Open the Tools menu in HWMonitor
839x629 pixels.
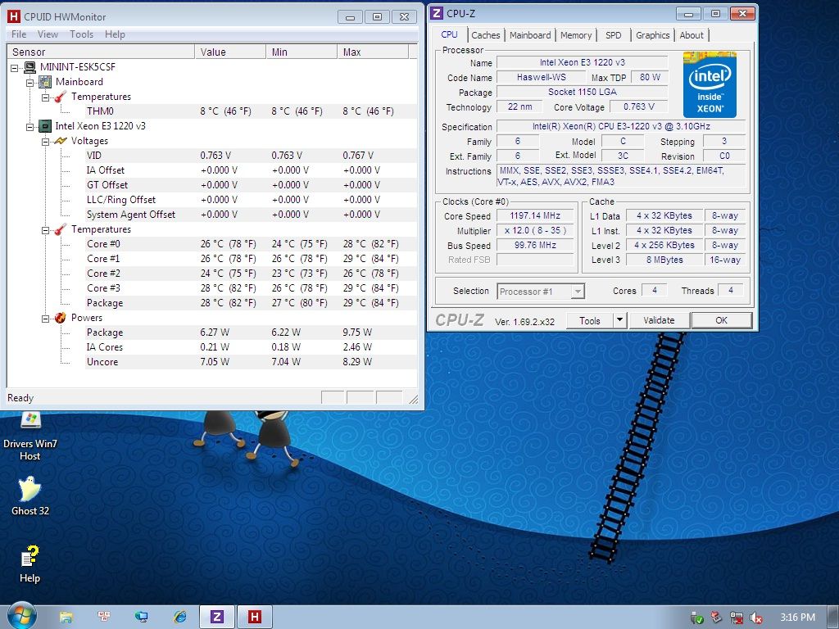pos(80,34)
